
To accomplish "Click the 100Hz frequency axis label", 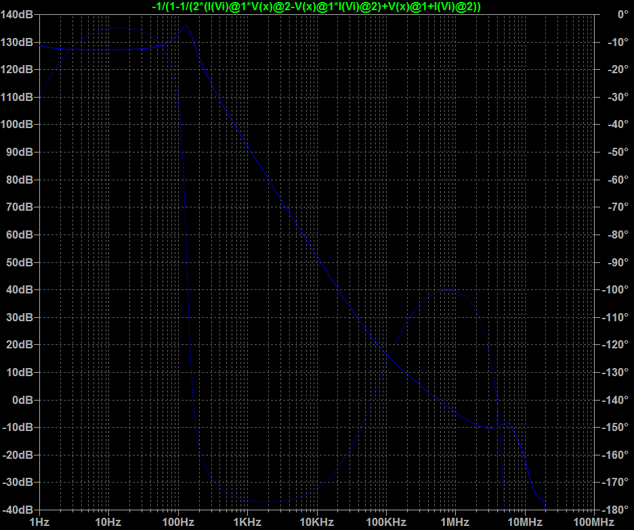I will 178,523.
